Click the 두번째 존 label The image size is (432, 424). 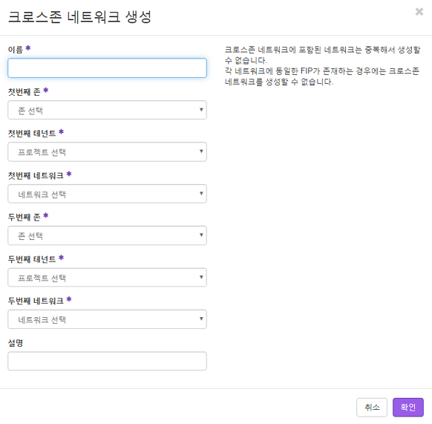24,217
